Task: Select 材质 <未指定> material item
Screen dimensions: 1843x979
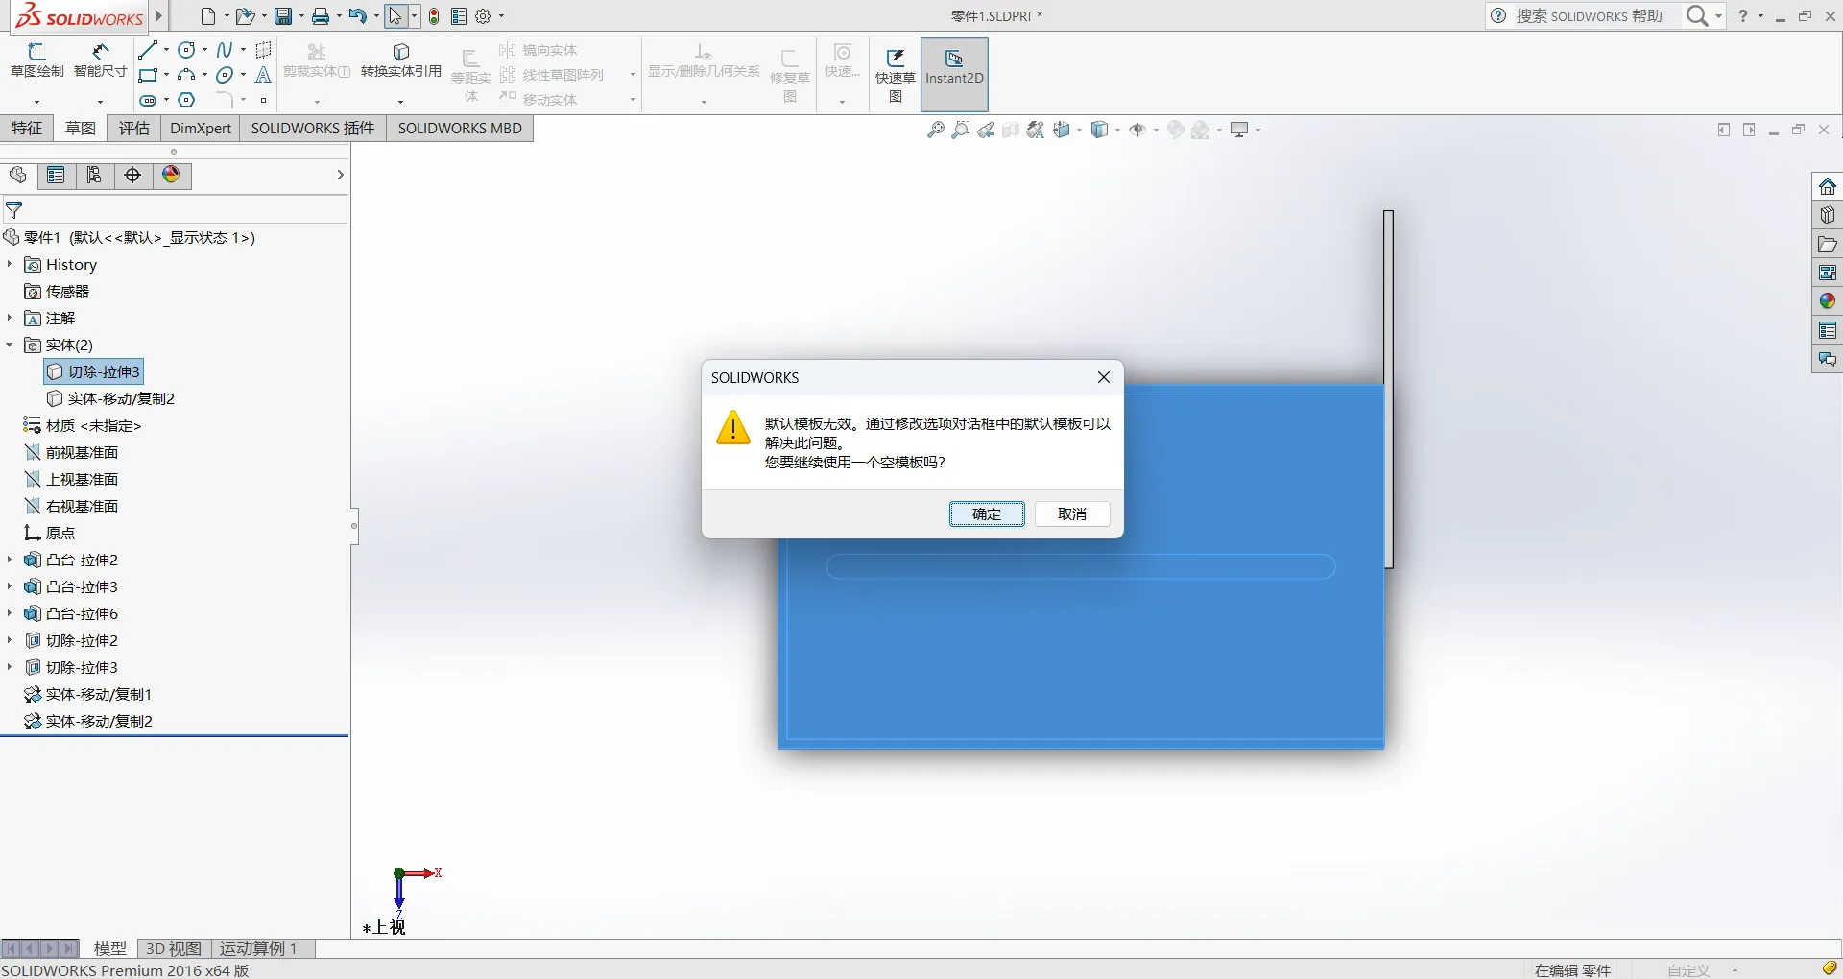Action: [x=83, y=425]
